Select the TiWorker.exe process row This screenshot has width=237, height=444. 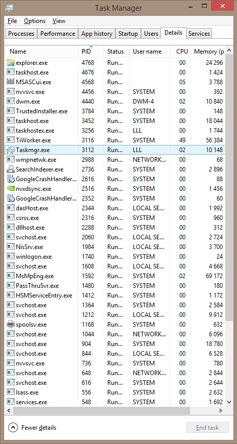pyautogui.click(x=115, y=140)
